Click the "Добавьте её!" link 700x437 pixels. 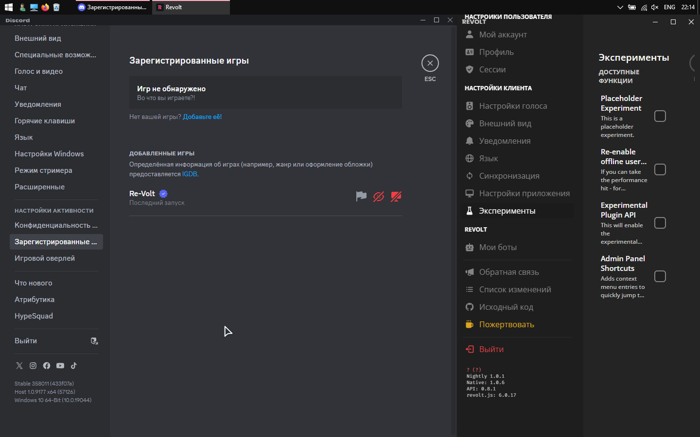[x=202, y=117]
